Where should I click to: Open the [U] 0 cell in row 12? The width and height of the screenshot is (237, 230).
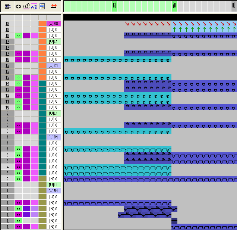(53, 95)
